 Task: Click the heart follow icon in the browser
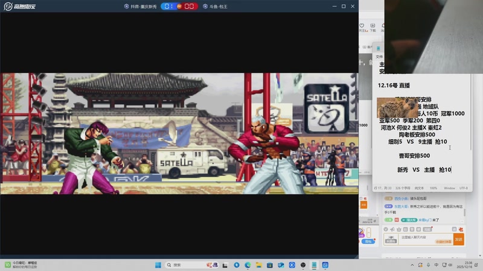(362, 25)
